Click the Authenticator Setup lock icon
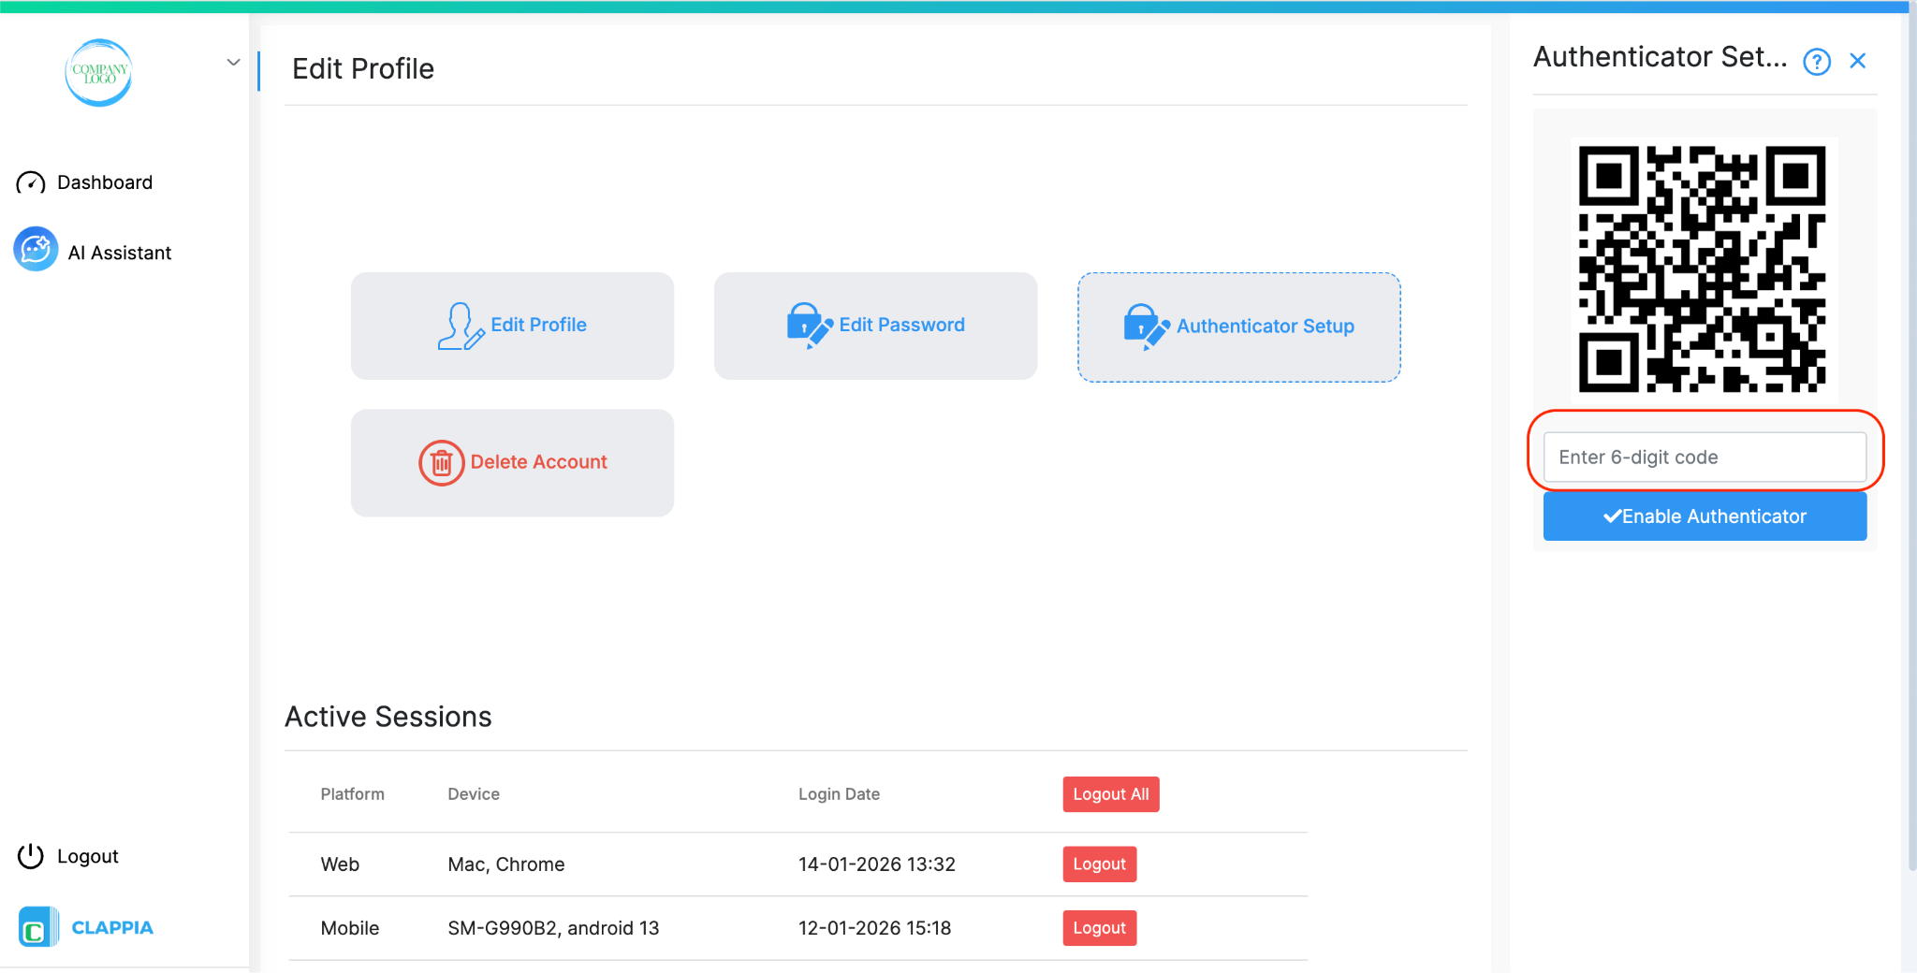Viewport: 1917px width, 973px height. coord(1145,326)
